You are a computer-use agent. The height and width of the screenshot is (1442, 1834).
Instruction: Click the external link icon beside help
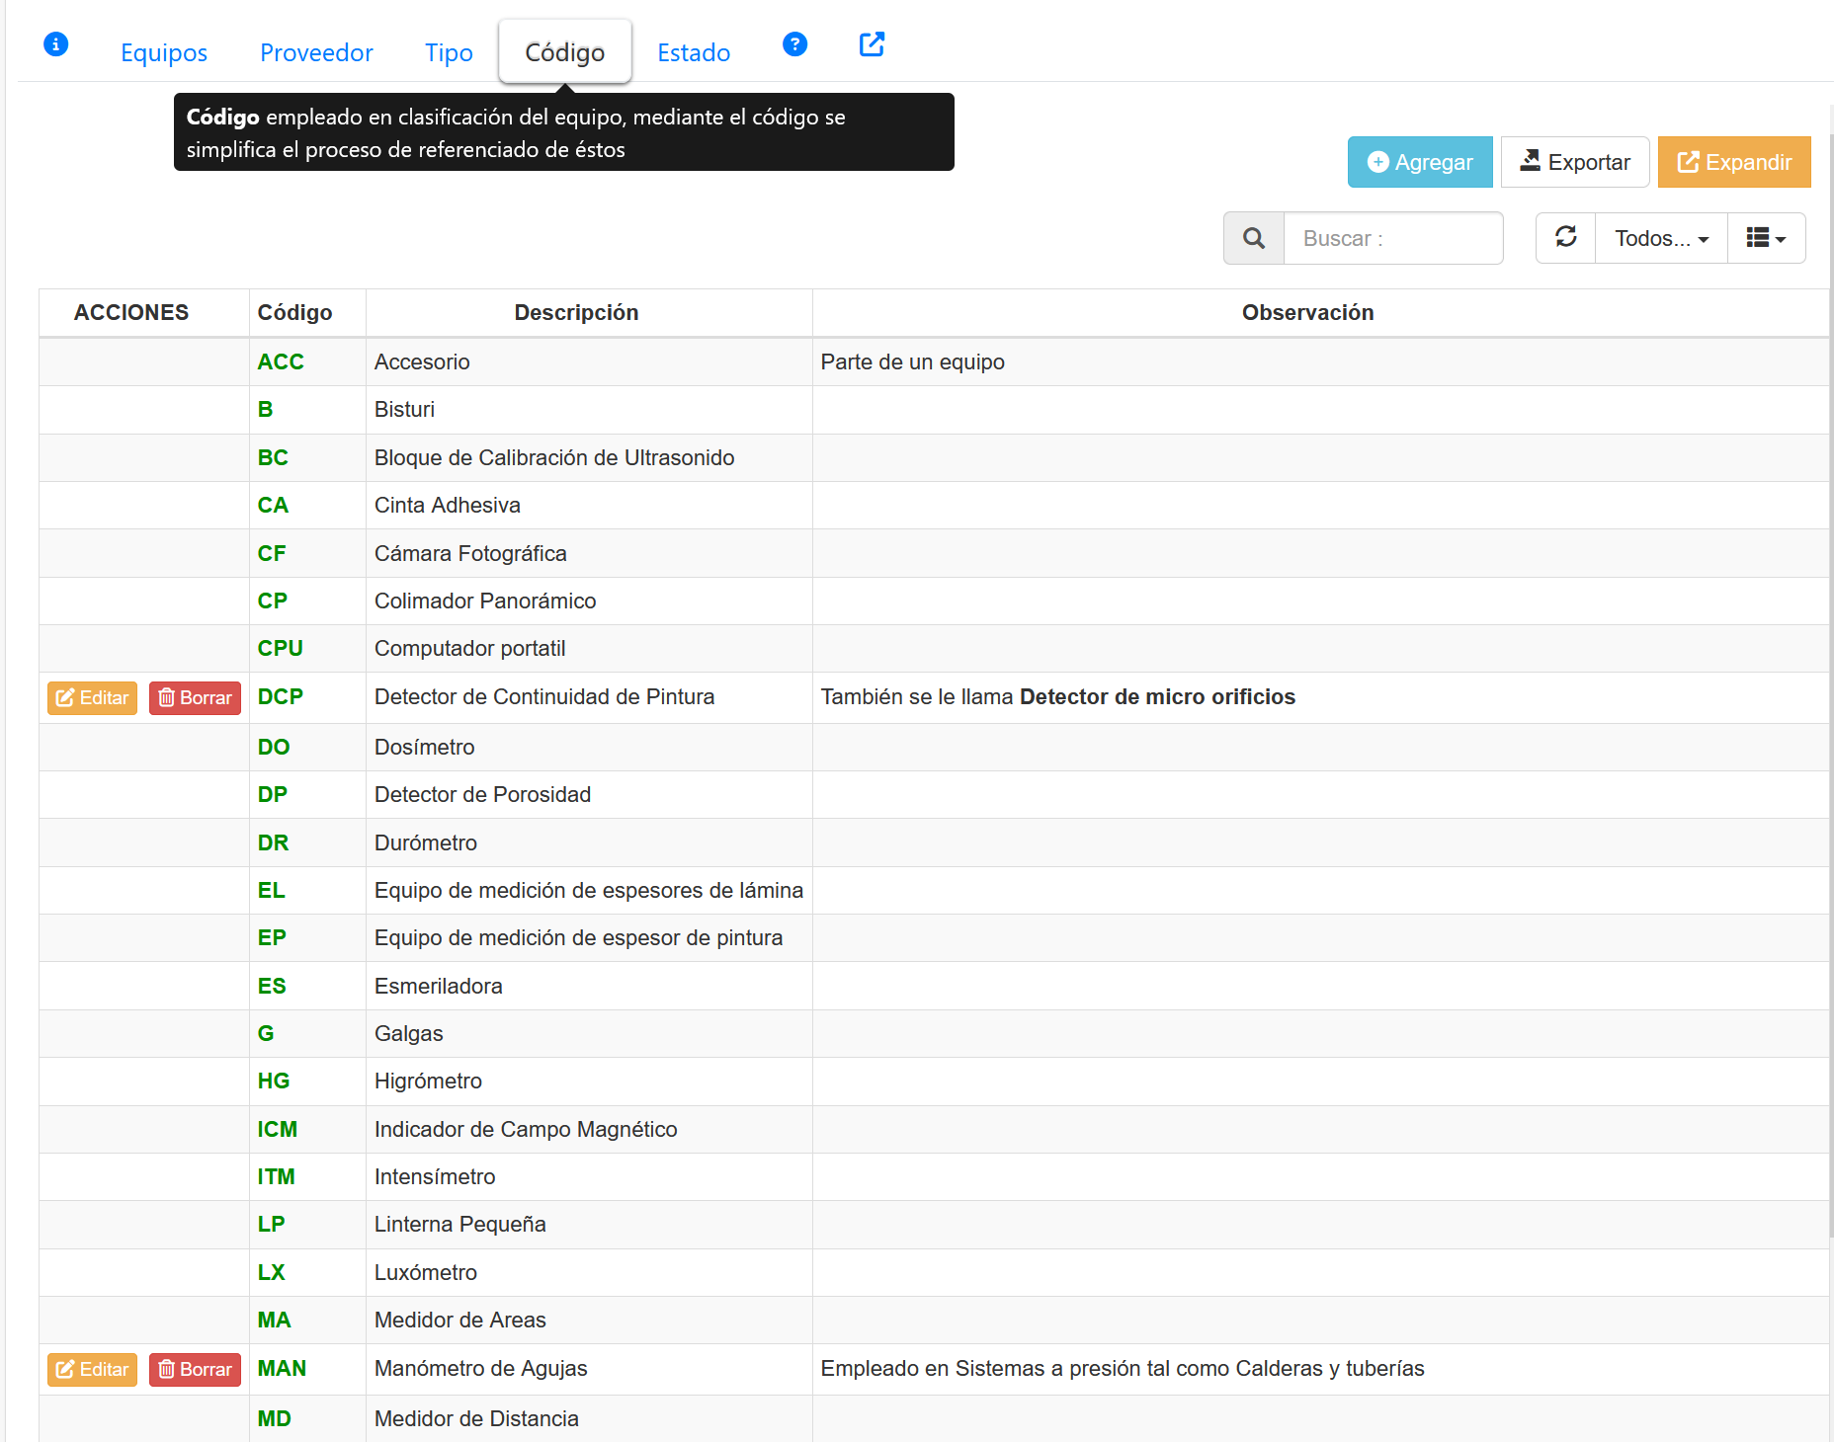[x=872, y=44]
